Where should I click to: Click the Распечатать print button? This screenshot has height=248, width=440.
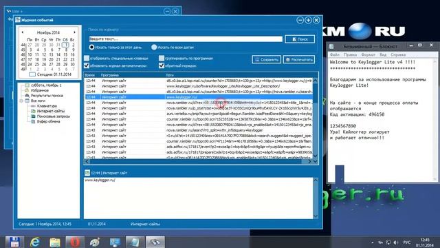[x=299, y=60]
